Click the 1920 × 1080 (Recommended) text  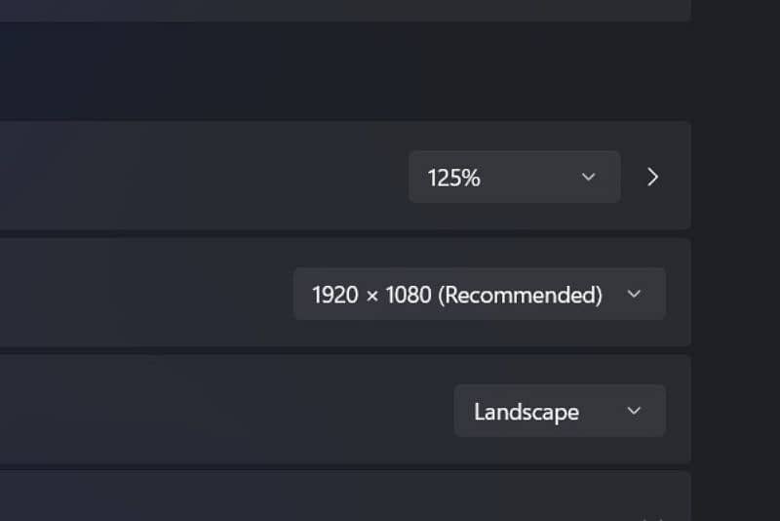tap(456, 295)
